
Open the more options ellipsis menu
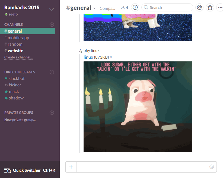(220, 7)
